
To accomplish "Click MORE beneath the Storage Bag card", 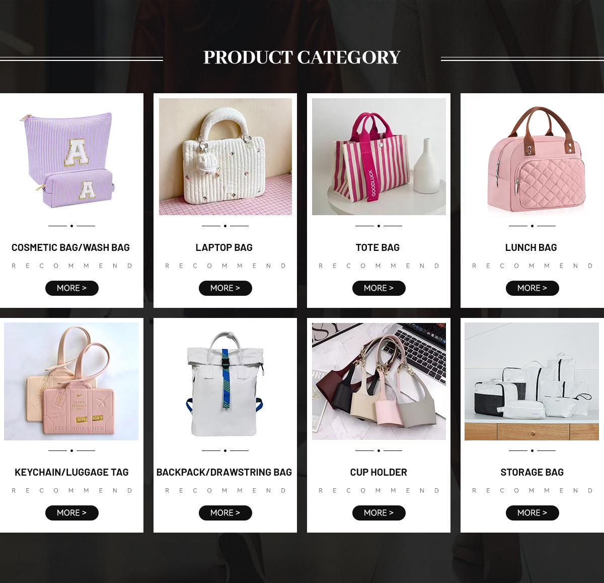I will point(533,513).
